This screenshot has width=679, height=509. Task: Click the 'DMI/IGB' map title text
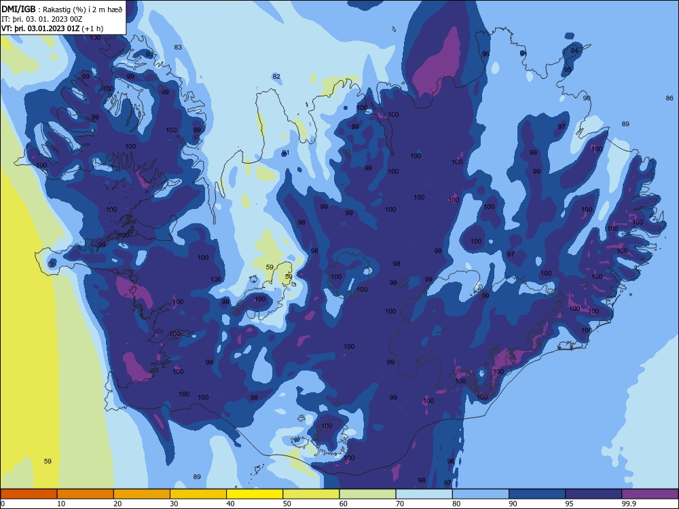[18, 9]
